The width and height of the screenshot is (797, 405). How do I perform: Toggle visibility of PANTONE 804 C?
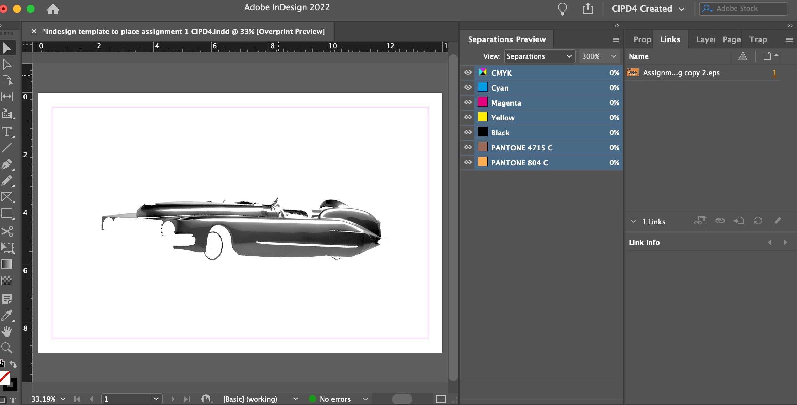468,162
